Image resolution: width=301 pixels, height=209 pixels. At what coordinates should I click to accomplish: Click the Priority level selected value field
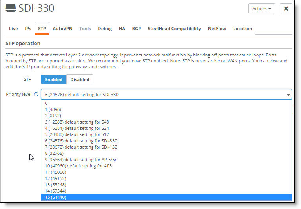point(166,95)
